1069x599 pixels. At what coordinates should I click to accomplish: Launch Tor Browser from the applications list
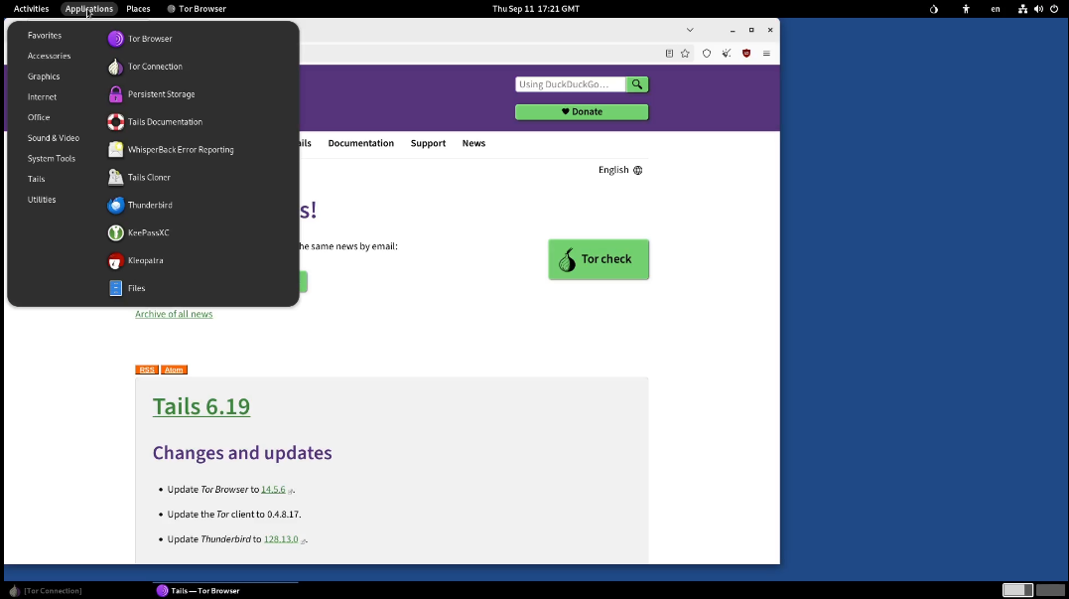pyautogui.click(x=149, y=39)
